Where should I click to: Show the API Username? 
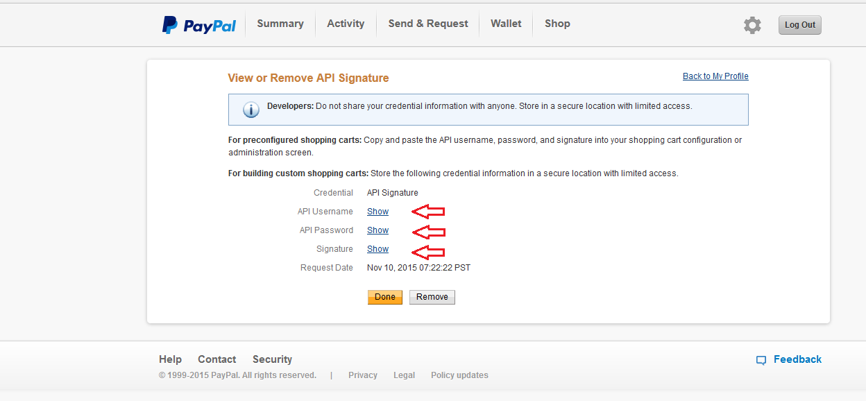[377, 212]
